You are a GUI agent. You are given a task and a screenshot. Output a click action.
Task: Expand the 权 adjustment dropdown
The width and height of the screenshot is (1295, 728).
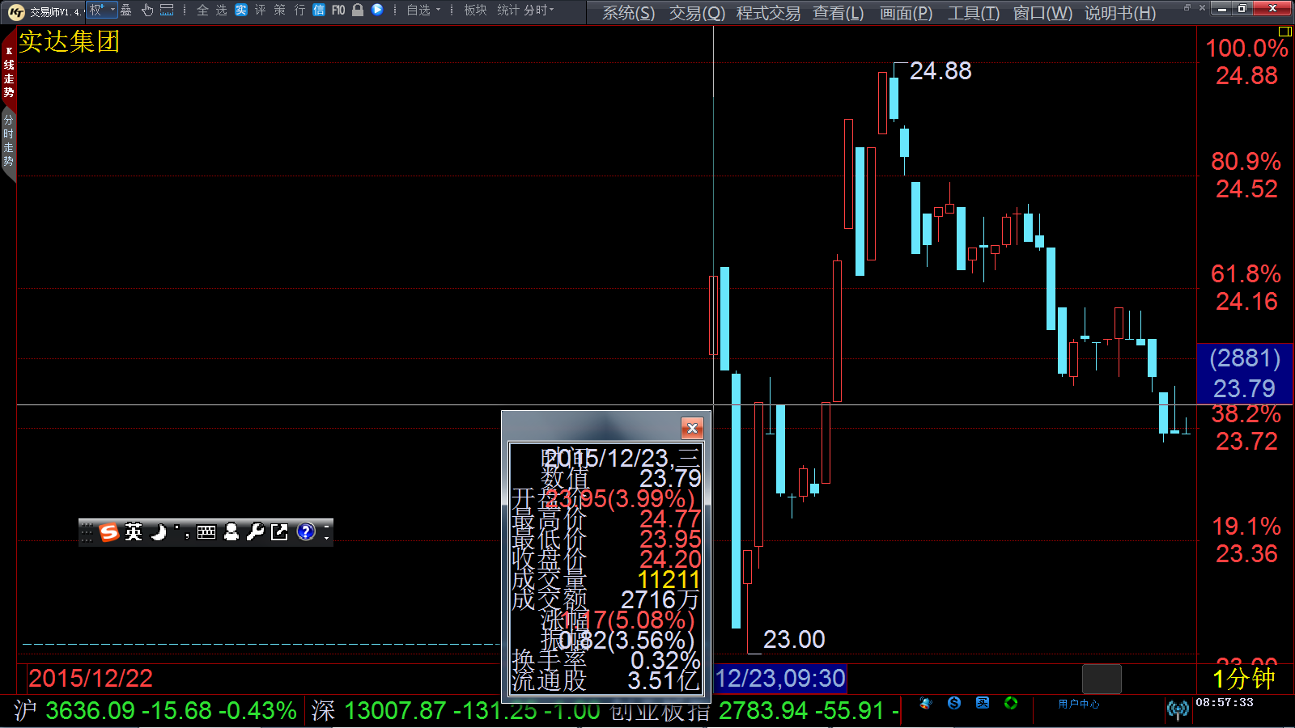click(113, 11)
